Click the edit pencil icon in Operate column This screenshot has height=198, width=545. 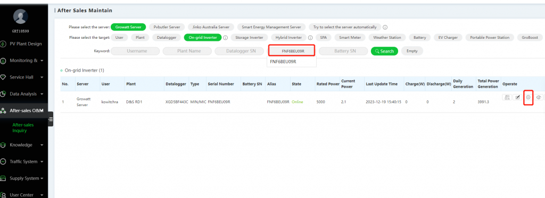(517, 98)
